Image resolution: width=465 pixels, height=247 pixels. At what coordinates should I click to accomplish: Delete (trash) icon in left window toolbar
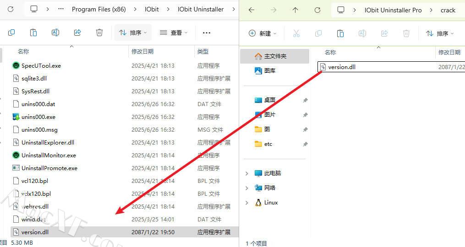(99, 32)
